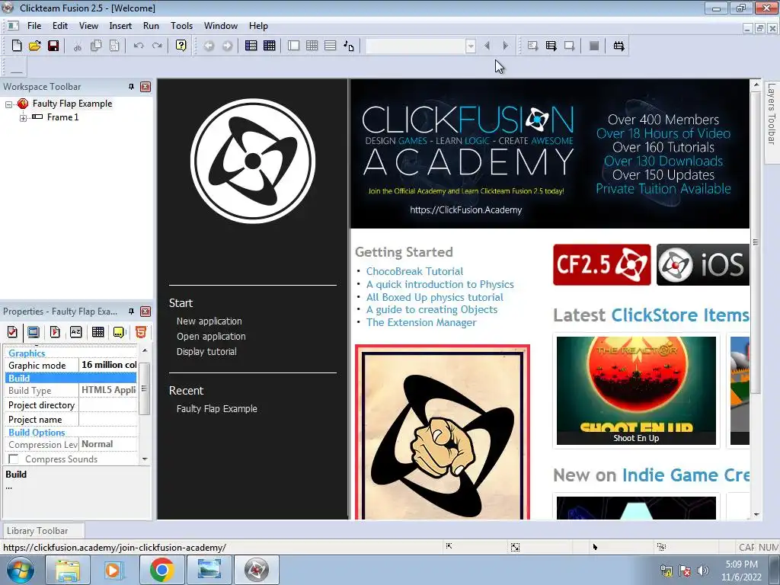Open the Insert menu
The width and height of the screenshot is (780, 585).
point(120,26)
